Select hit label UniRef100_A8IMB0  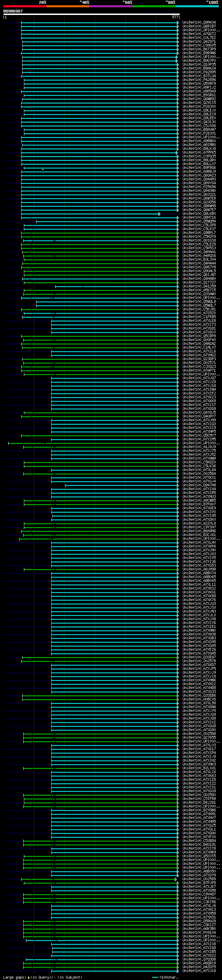199,145
